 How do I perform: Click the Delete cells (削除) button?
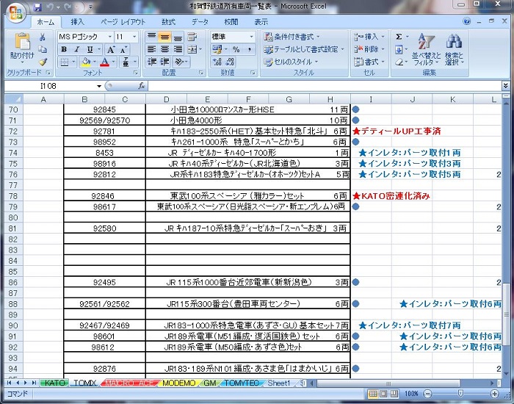pyautogui.click(x=369, y=49)
